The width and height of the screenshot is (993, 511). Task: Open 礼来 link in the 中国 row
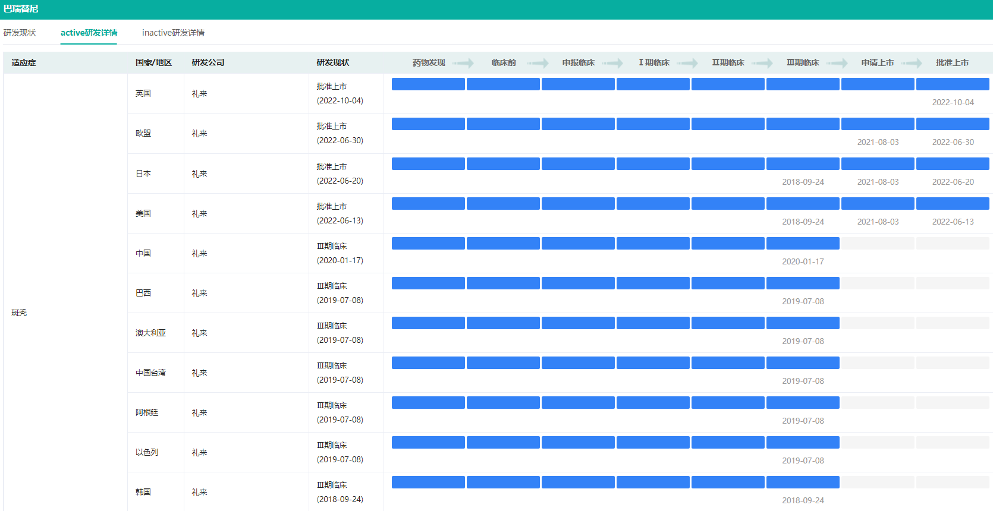click(199, 254)
